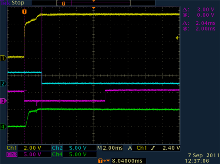
Task: Click the Ch3 5.00 V scale value
Action: pos(32,154)
